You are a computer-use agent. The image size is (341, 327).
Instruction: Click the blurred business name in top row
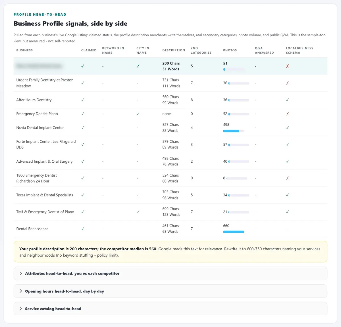[x=39, y=66]
